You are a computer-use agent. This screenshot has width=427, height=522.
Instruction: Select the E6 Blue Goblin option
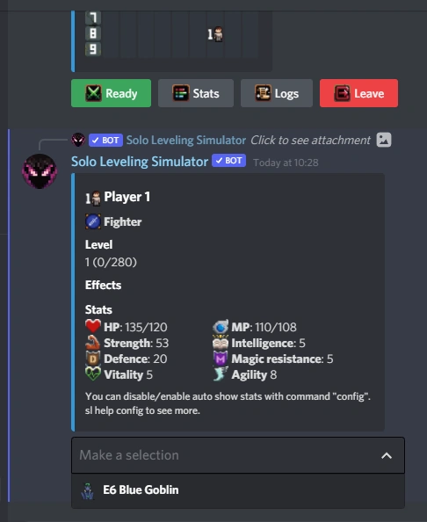pyautogui.click(x=238, y=490)
